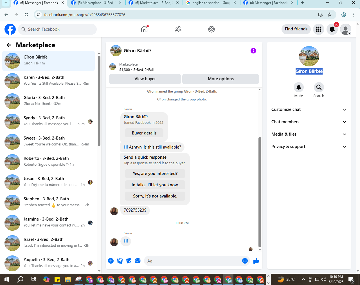The image size is (360, 285).
Task: Expand the Media & files section
Action: pos(309,134)
